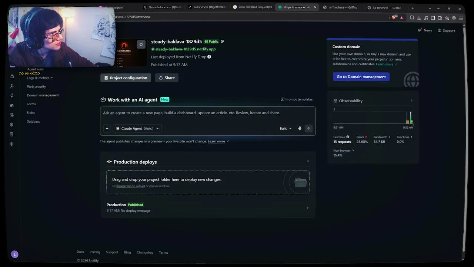
Task: Open the Brave VPN shield icon
Action: (454, 18)
